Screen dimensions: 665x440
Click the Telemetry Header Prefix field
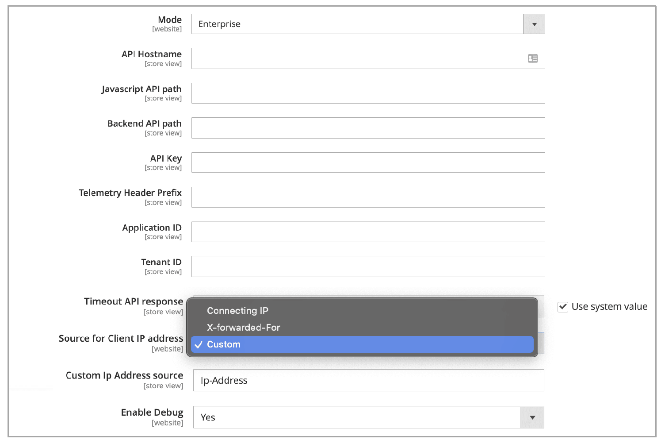pyautogui.click(x=368, y=197)
